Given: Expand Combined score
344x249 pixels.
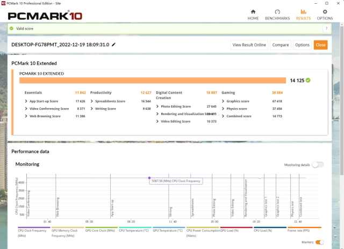Looking at the screenshot, I should click(223, 116).
